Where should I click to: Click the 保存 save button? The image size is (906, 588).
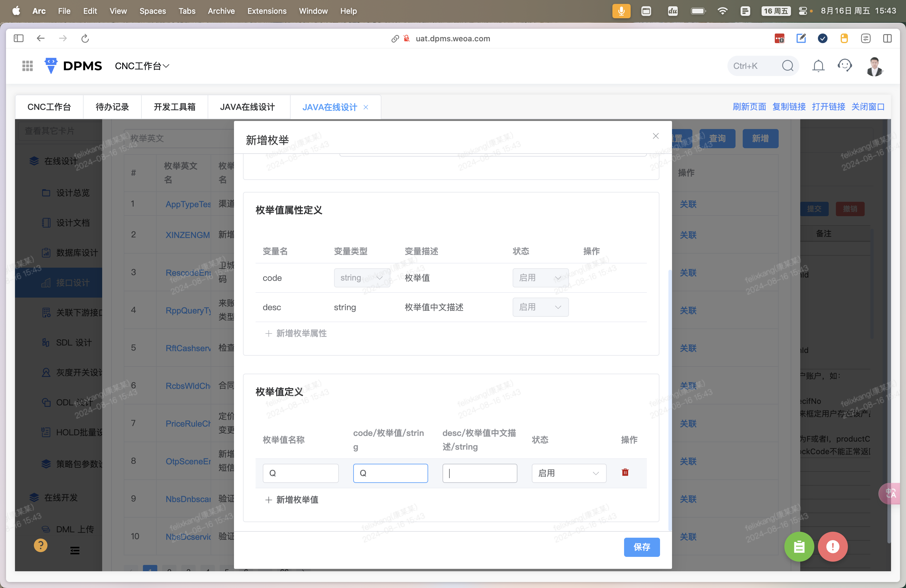[x=641, y=547]
